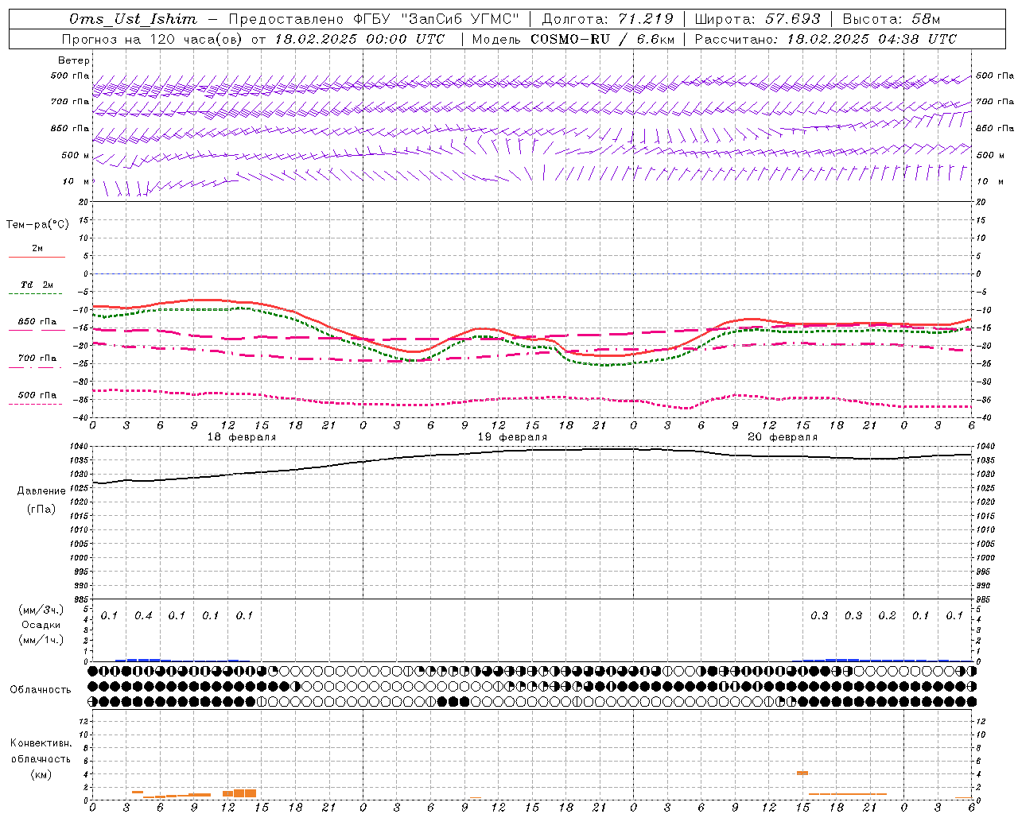The width and height of the screenshot is (1018, 814).
Task: Click the orange convective bar near 4 km
Action: click(x=802, y=773)
